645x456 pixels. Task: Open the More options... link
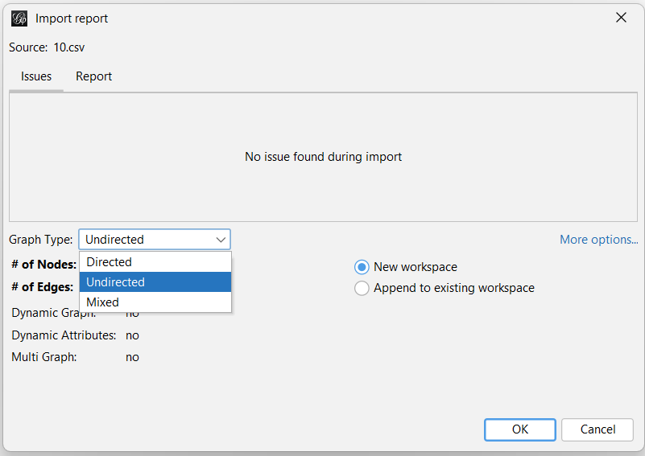[x=599, y=240]
